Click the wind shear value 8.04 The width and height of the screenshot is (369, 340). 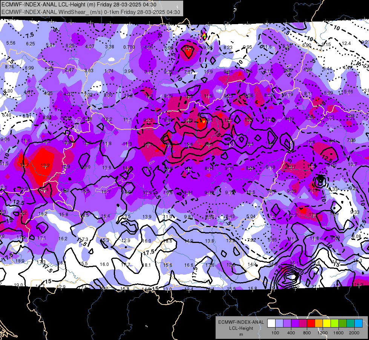(x=209, y=168)
